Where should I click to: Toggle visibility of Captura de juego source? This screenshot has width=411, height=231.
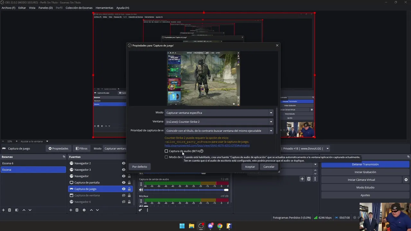(x=124, y=189)
